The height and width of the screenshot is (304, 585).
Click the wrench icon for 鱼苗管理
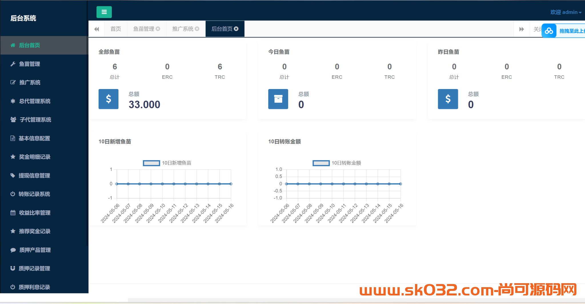click(x=13, y=64)
